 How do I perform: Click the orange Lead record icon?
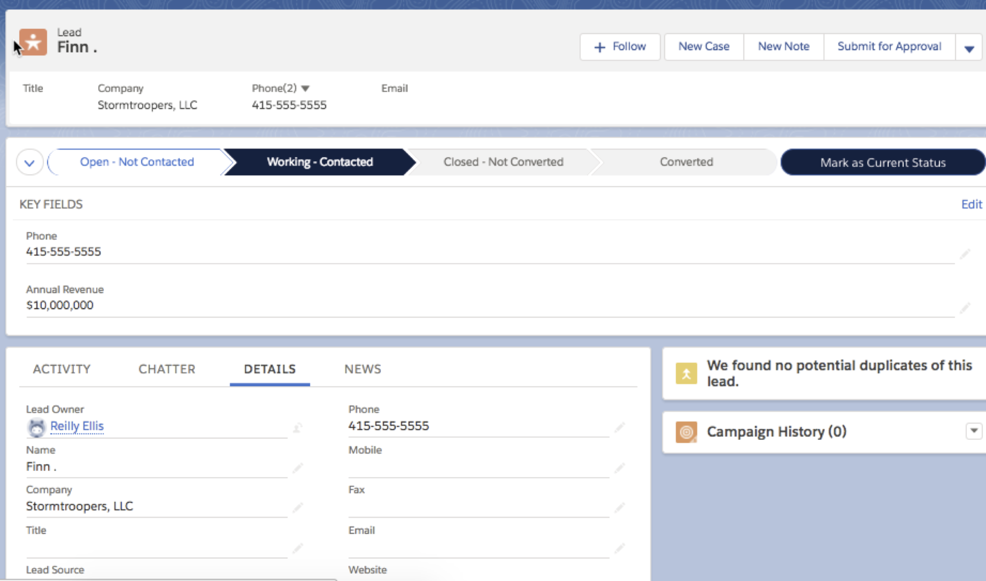[x=33, y=42]
